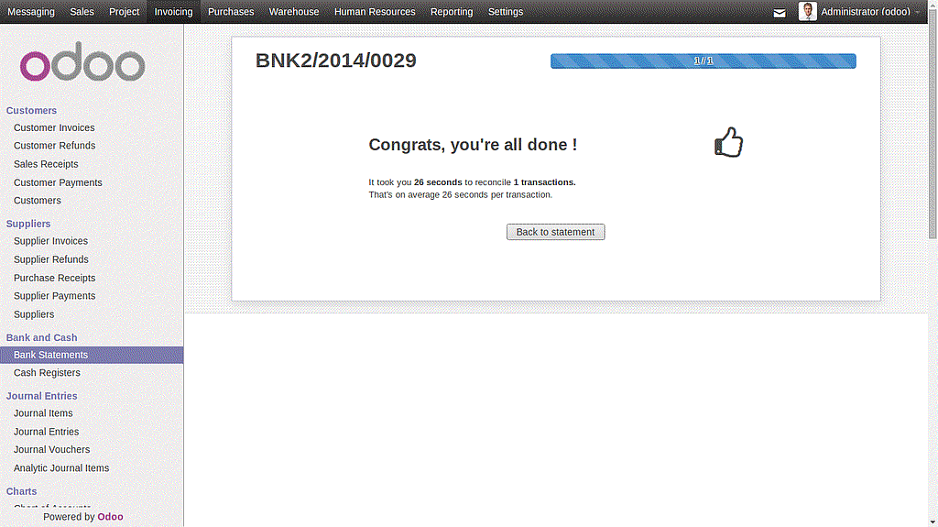Click the BNK2/2014/0029 statement title

(x=335, y=61)
